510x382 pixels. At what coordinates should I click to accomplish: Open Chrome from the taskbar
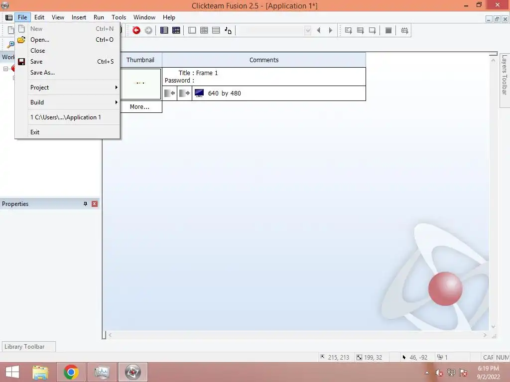pos(71,372)
